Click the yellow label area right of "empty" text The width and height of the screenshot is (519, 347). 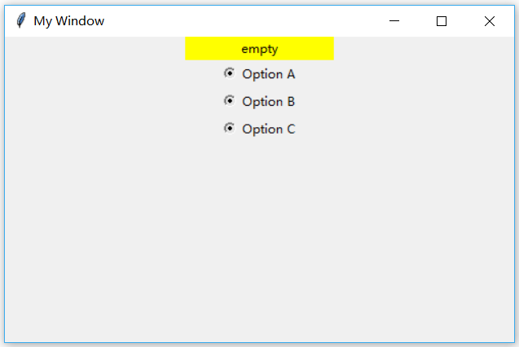[306, 49]
